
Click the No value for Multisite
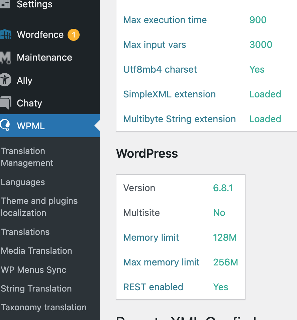[x=219, y=213]
